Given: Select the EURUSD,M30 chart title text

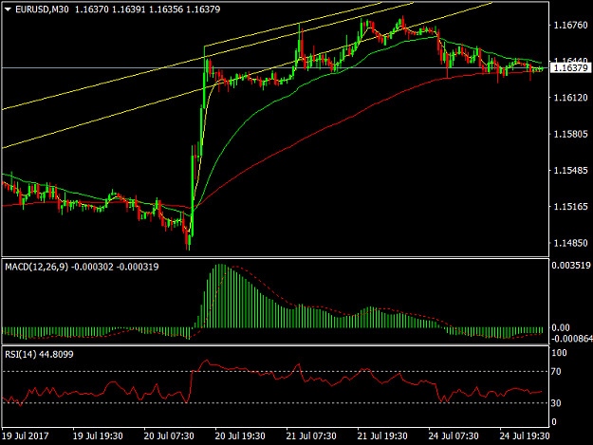Looking at the screenshot, I should [x=42, y=9].
